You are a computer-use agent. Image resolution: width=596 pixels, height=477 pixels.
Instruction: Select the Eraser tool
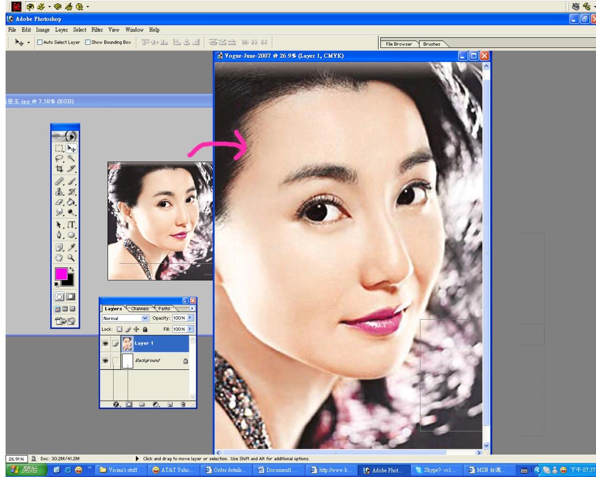[59, 202]
